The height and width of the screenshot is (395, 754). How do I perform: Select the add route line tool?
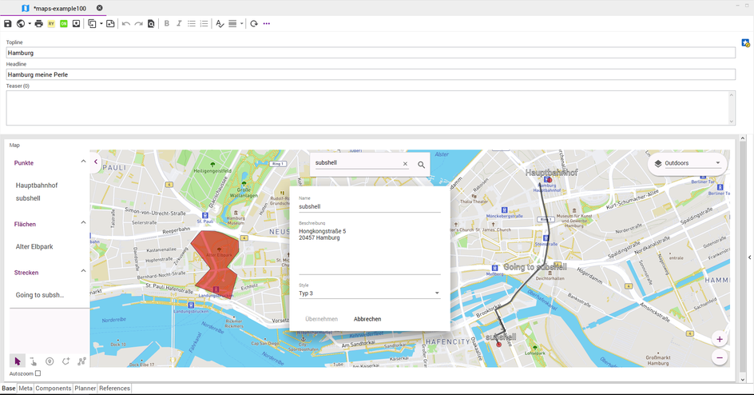[x=81, y=361]
